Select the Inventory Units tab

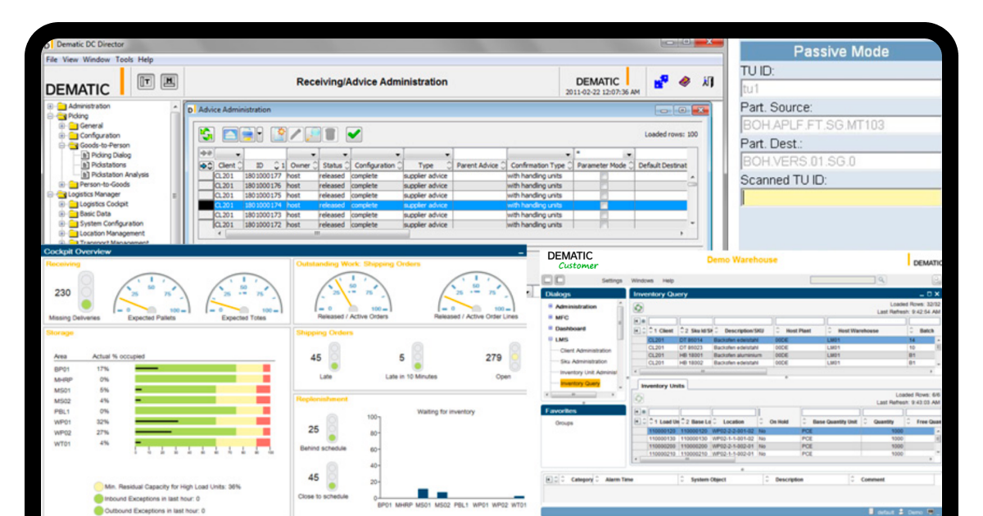pos(661,385)
